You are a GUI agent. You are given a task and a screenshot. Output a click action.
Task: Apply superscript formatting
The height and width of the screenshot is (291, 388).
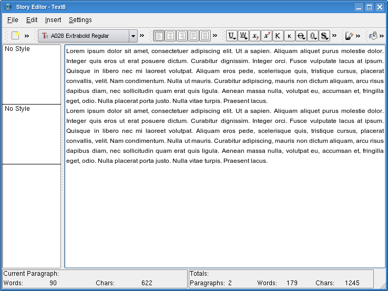pyautogui.click(x=267, y=36)
